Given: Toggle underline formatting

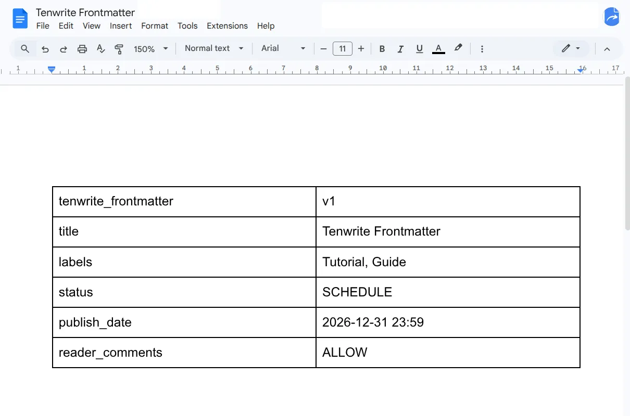Looking at the screenshot, I should [x=419, y=48].
